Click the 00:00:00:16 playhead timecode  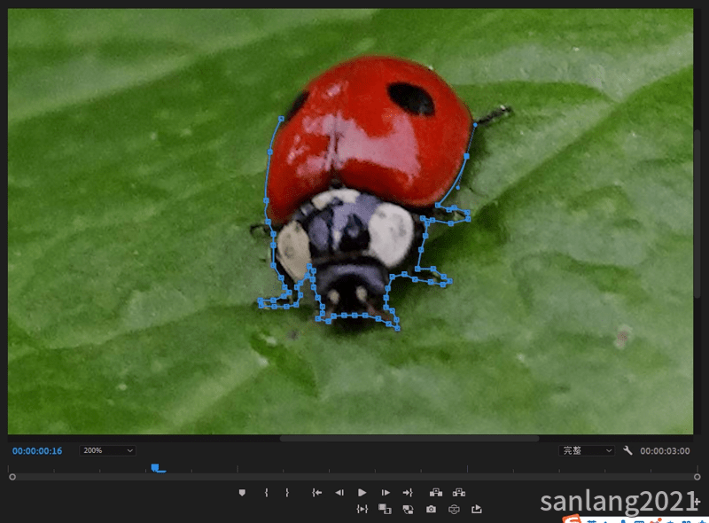[37, 451]
